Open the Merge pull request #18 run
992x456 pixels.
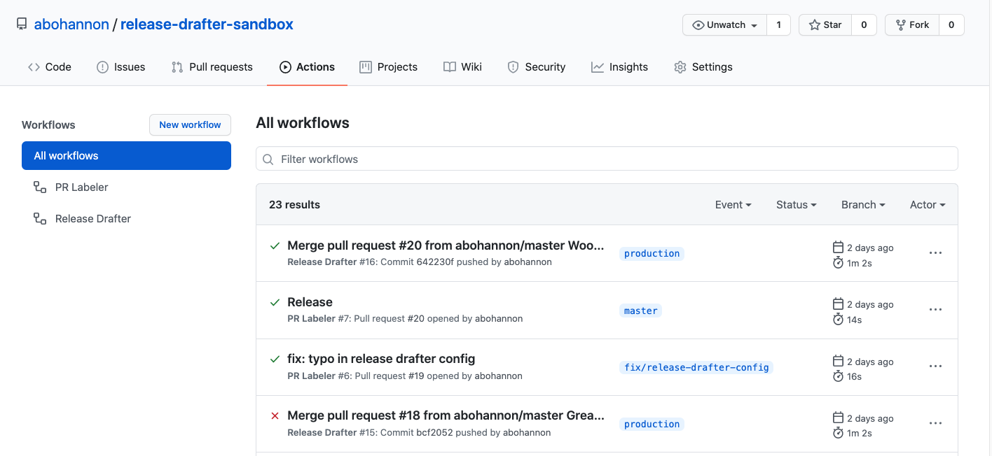pyautogui.click(x=446, y=415)
